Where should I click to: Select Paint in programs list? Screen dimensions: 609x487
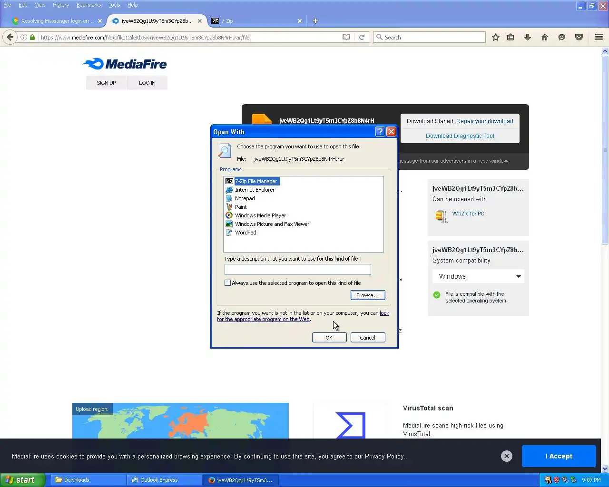236,207
